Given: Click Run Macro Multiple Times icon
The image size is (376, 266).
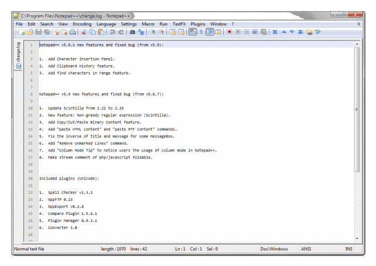Looking at the screenshot, I should [x=255, y=32].
